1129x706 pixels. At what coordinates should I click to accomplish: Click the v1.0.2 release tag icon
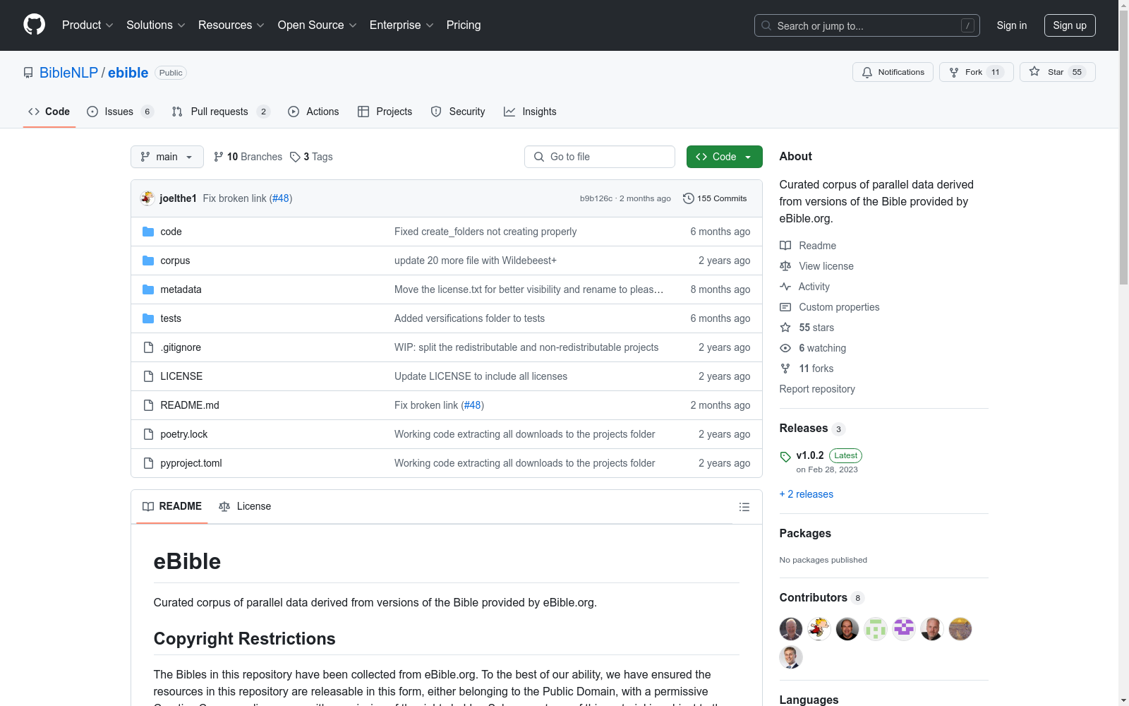pos(785,457)
